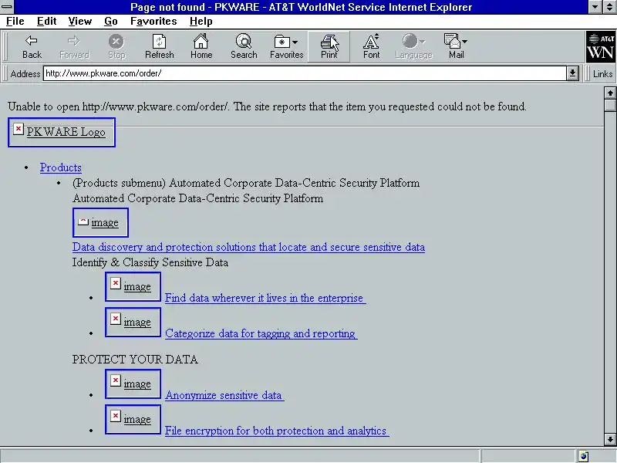Open the Favorites button dropdown arrow
617x463 pixels.
coord(295,42)
